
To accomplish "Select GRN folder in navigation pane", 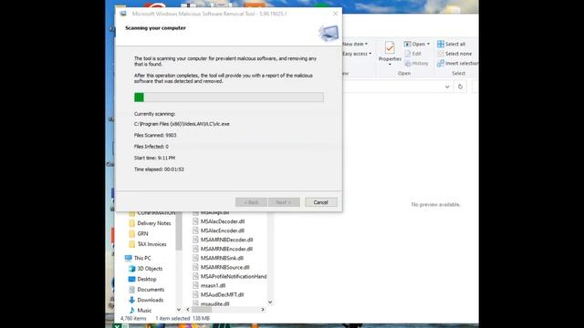I will coord(138,233).
